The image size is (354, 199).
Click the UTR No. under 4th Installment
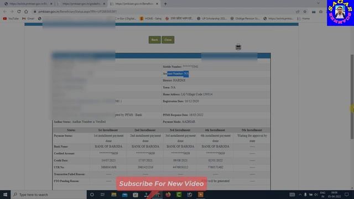click(215, 167)
